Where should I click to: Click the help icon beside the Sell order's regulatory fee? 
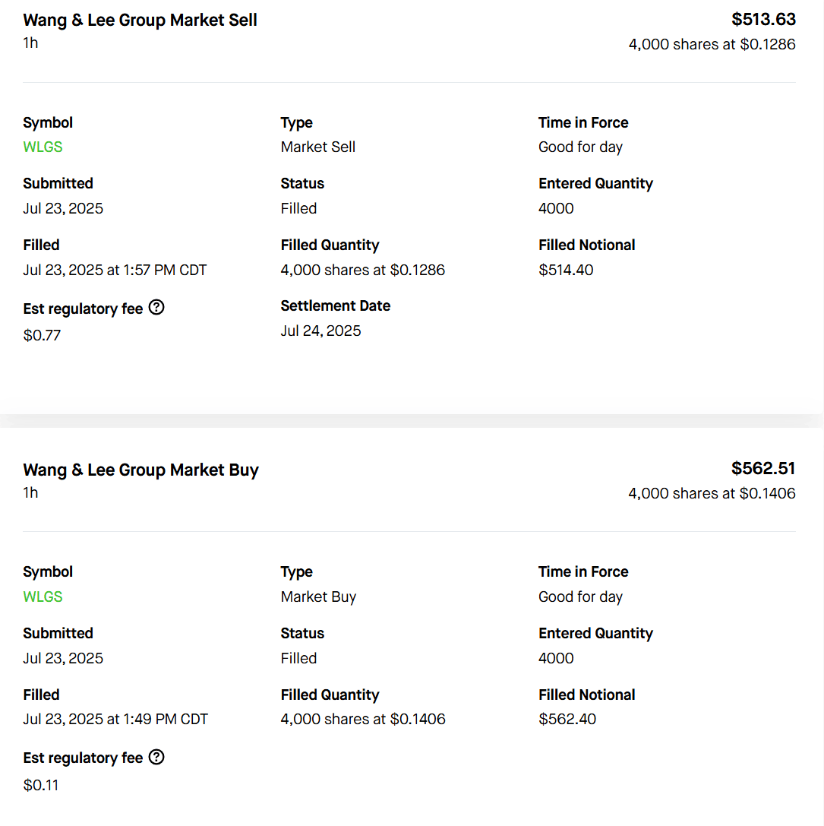[156, 308]
